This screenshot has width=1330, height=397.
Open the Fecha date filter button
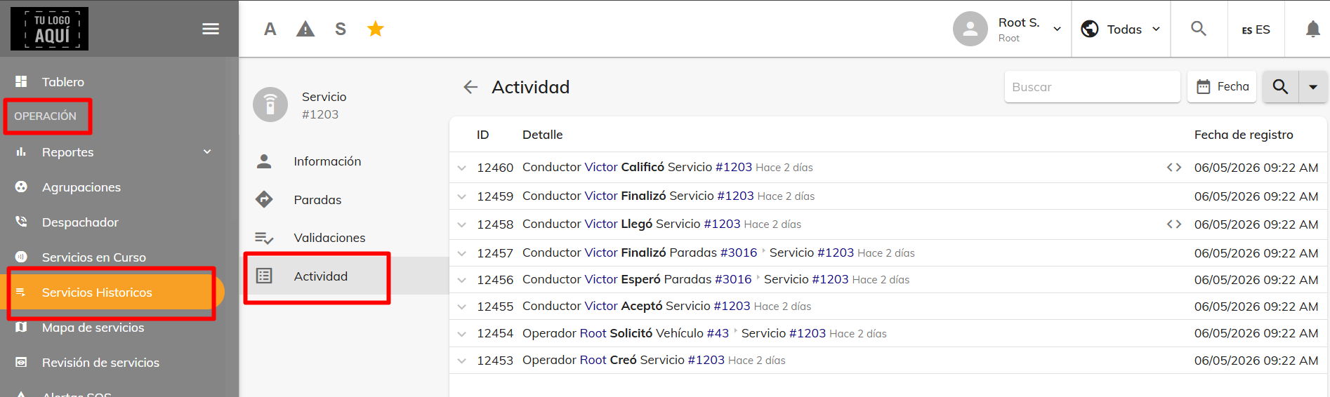tap(1222, 87)
